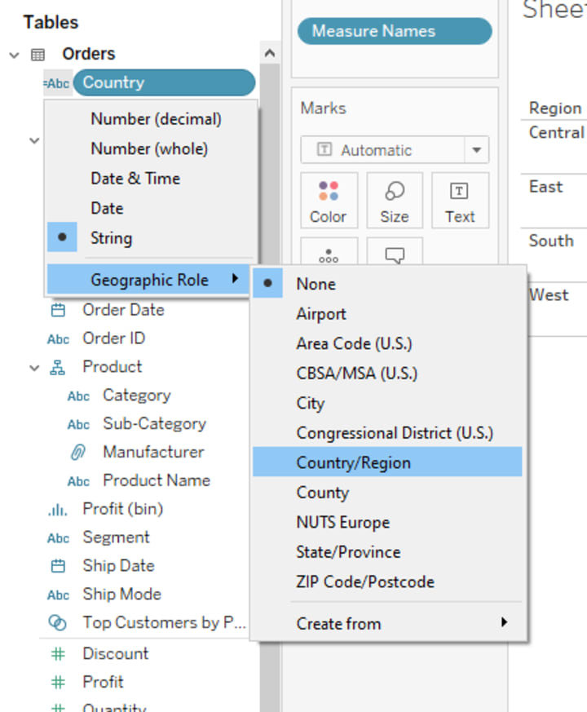Select the Discount measure field
This screenshot has width=587, height=712.
point(115,653)
